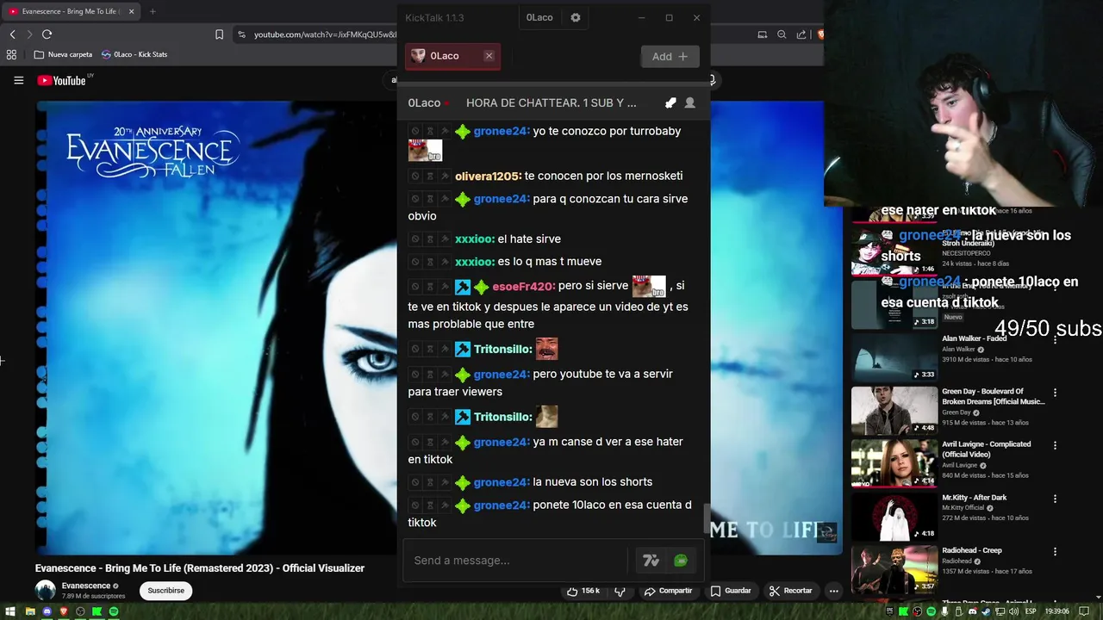This screenshot has width=1103, height=620.
Task: Open the 7TV emote picker
Action: click(x=651, y=561)
